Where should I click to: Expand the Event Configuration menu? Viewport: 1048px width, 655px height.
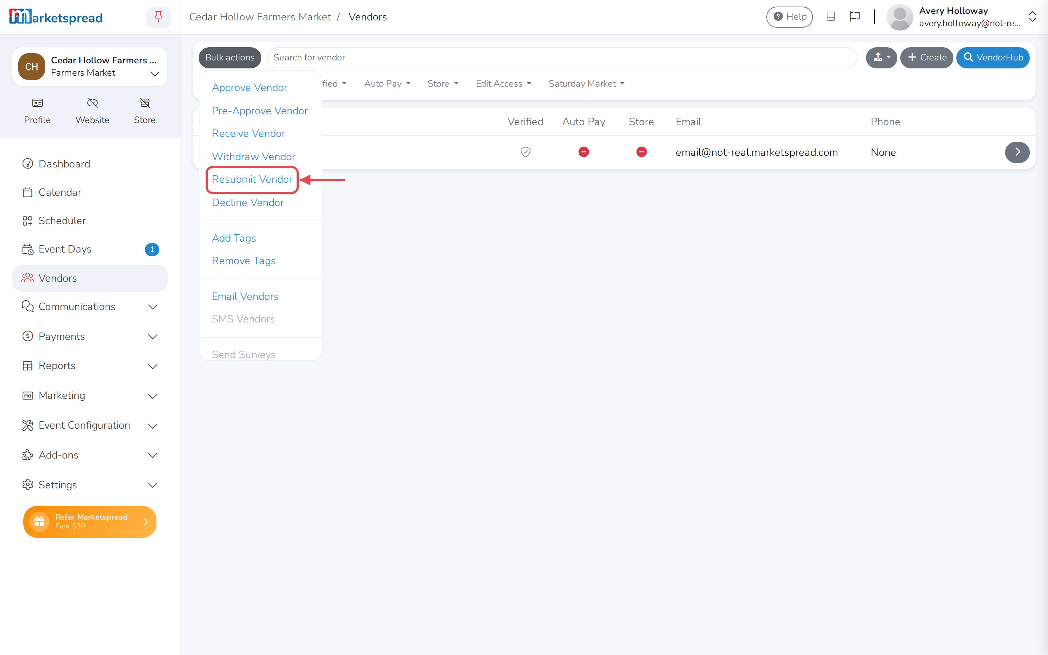[90, 425]
